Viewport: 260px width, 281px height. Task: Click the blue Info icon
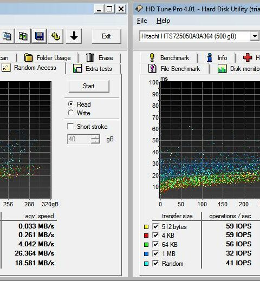210,57
